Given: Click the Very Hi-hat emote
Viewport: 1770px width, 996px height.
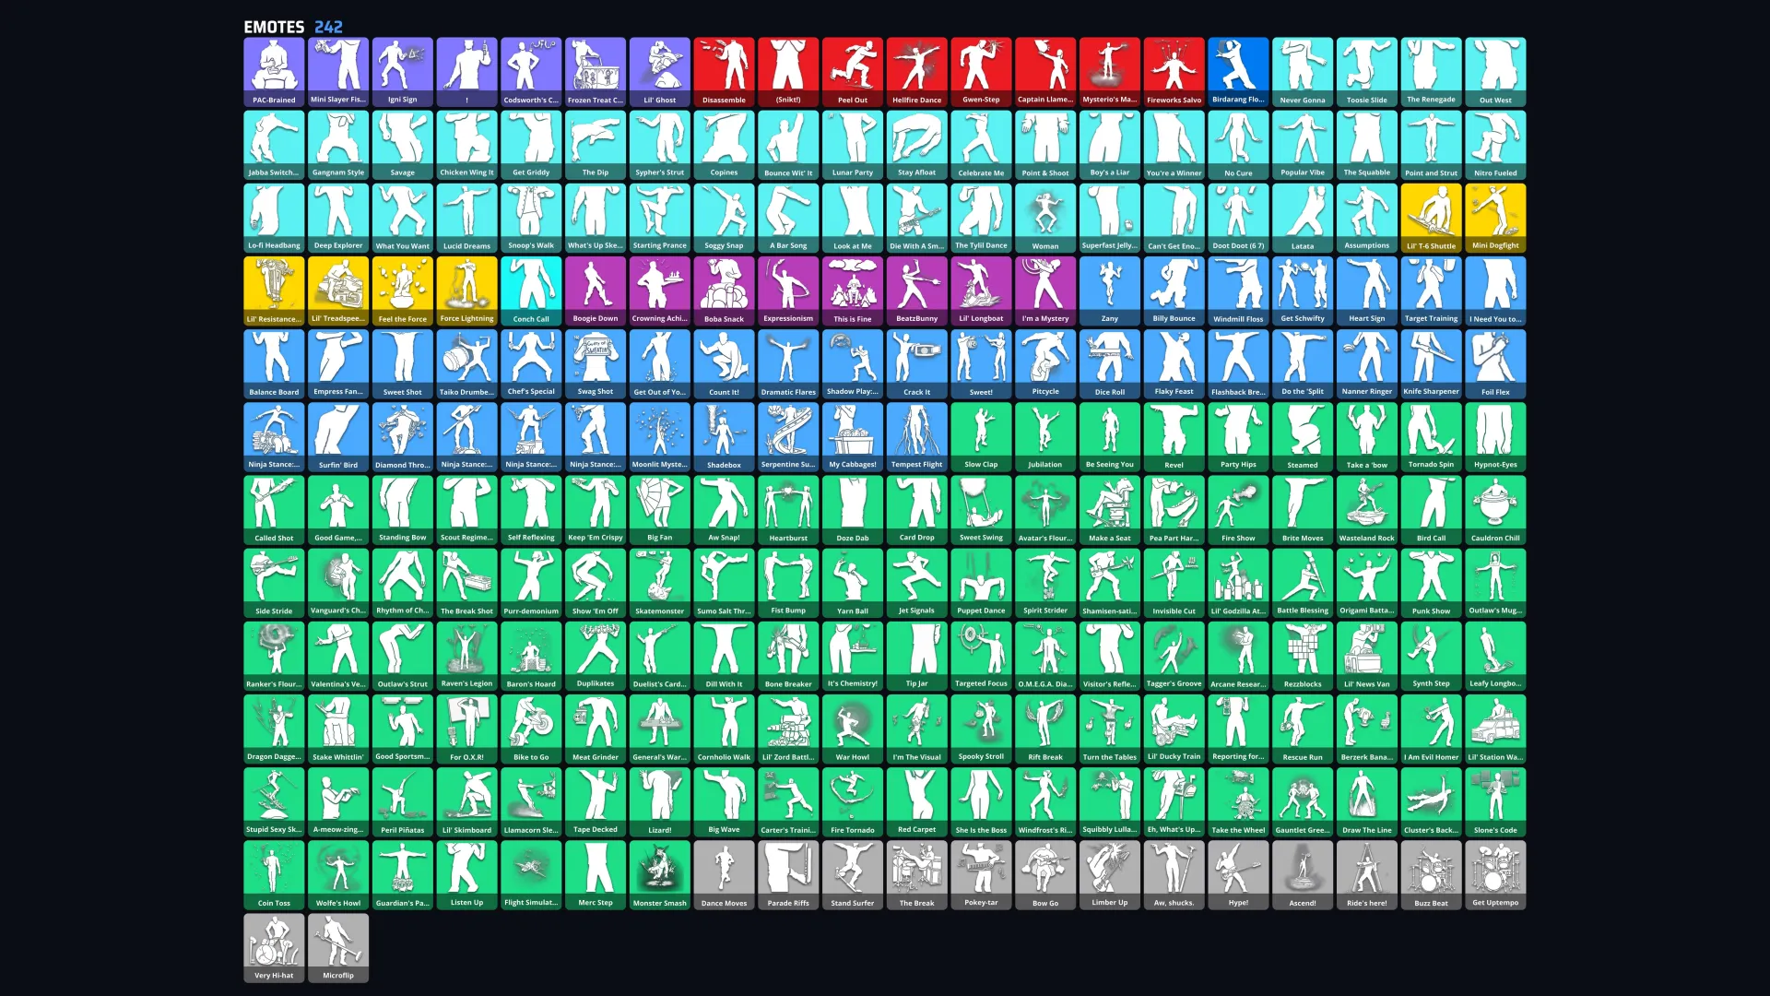Looking at the screenshot, I should [274, 948].
